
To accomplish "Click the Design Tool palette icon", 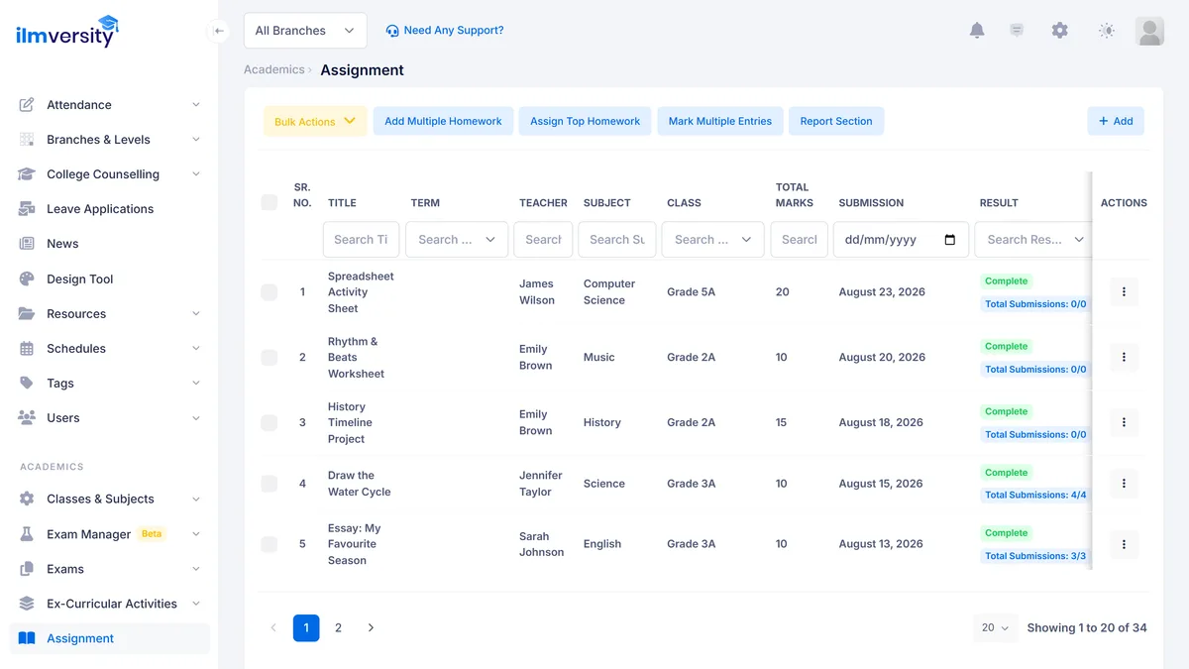I will point(27,279).
